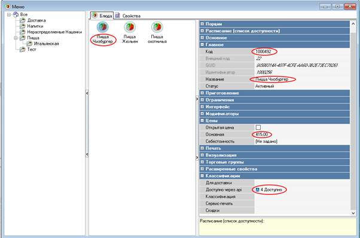
Task: Click the Для доставки property row
Action: coord(274,183)
